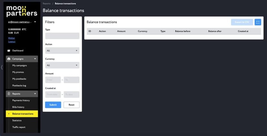Click the Reset filters button
The image size is (267, 136).
click(72, 105)
